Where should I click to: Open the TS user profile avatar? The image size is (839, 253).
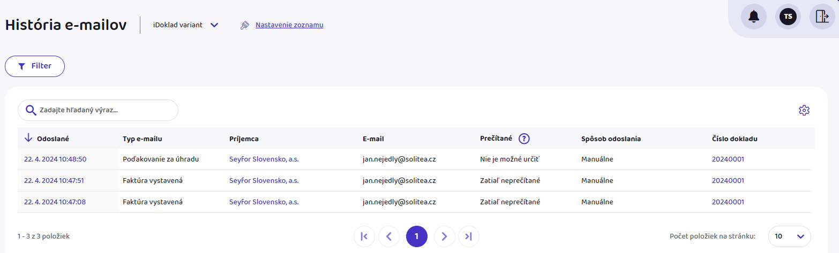click(788, 17)
